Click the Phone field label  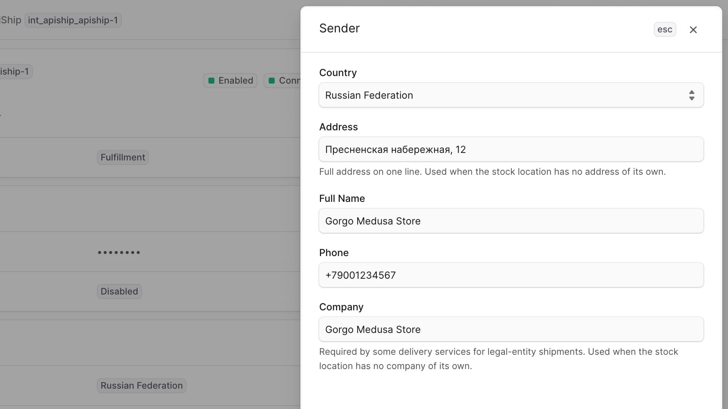(x=334, y=253)
